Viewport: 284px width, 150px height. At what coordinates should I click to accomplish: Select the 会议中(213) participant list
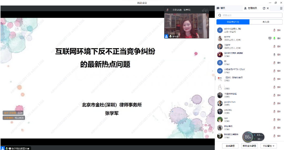click(233, 22)
